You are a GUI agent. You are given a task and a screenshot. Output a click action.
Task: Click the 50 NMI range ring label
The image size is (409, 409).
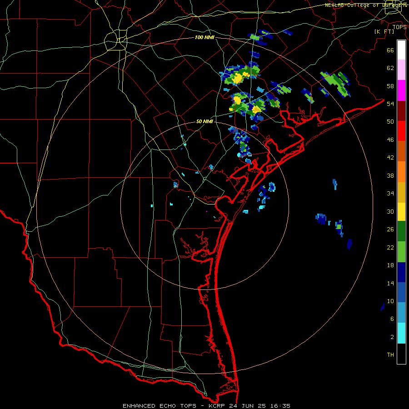tap(204, 121)
